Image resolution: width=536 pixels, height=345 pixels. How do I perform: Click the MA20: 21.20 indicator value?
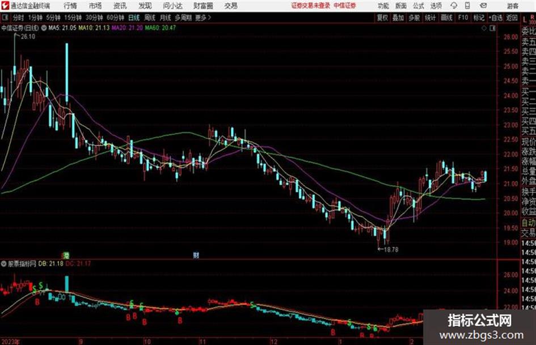tap(127, 28)
